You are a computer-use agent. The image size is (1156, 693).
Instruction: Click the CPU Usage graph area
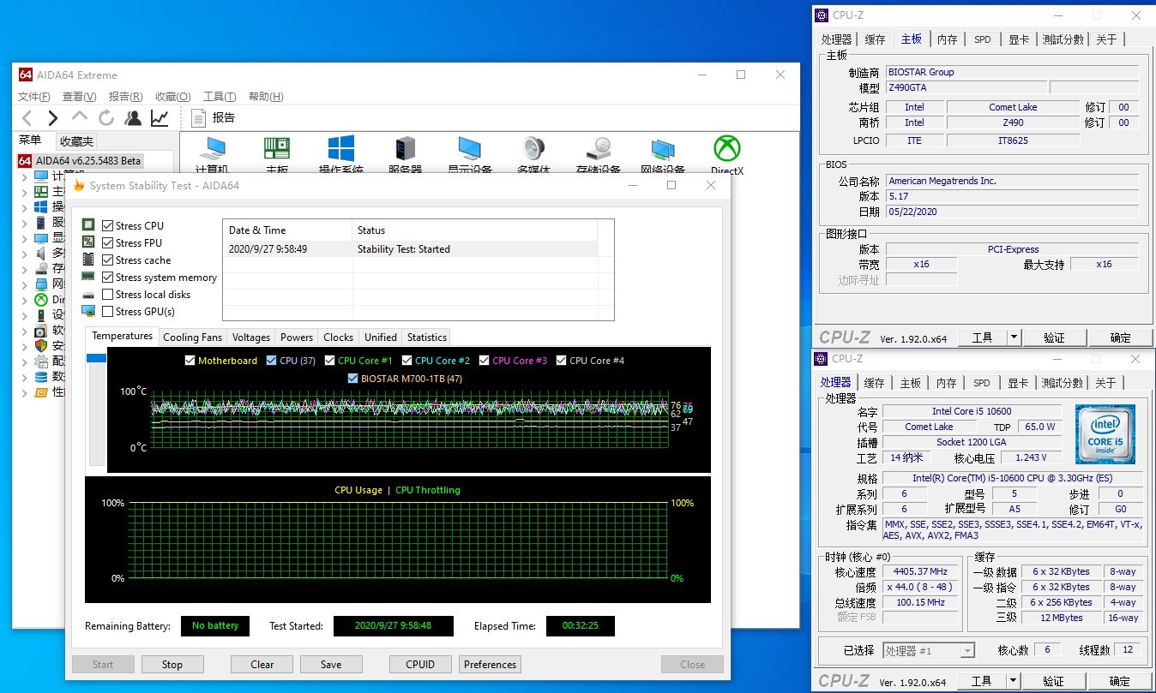[398, 540]
